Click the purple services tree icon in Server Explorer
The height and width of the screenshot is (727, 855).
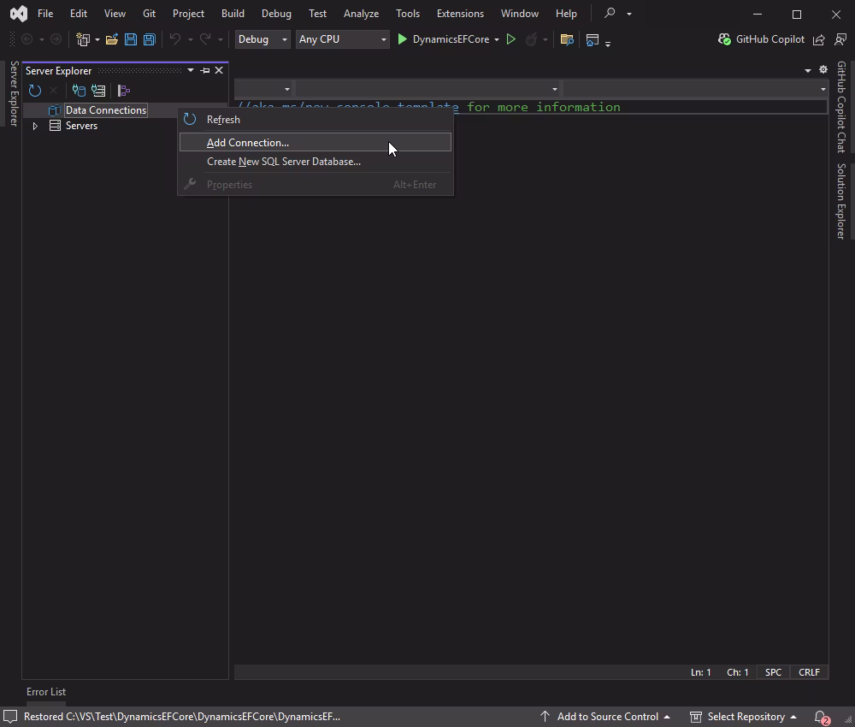[124, 91]
